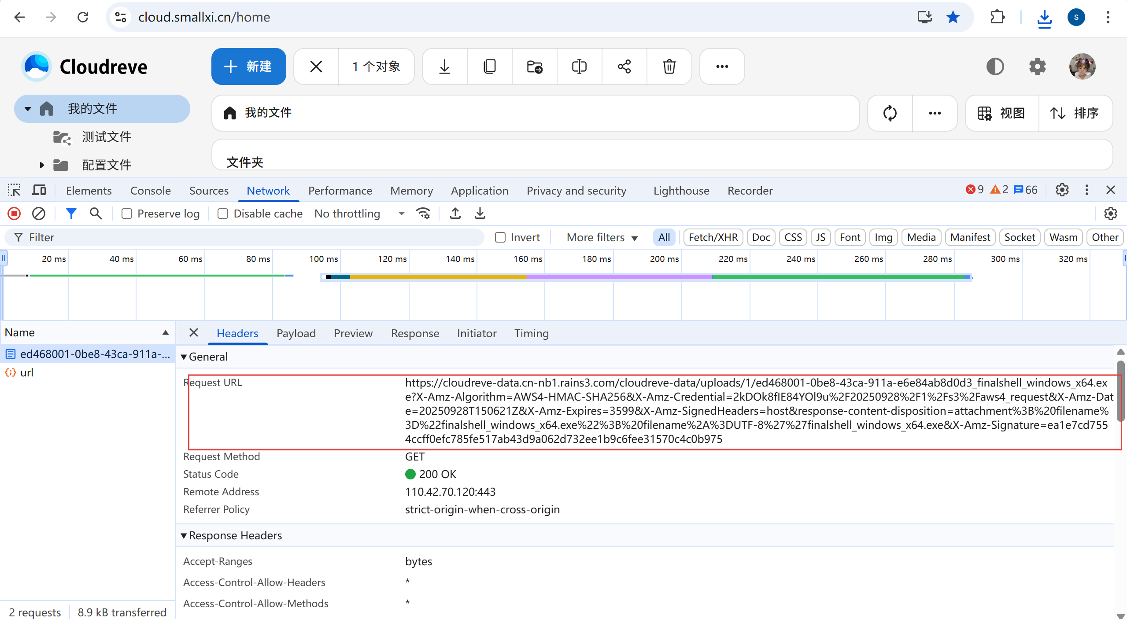1127x619 pixels.
Task: Enable the Preserve log checkbox
Action: [127, 214]
